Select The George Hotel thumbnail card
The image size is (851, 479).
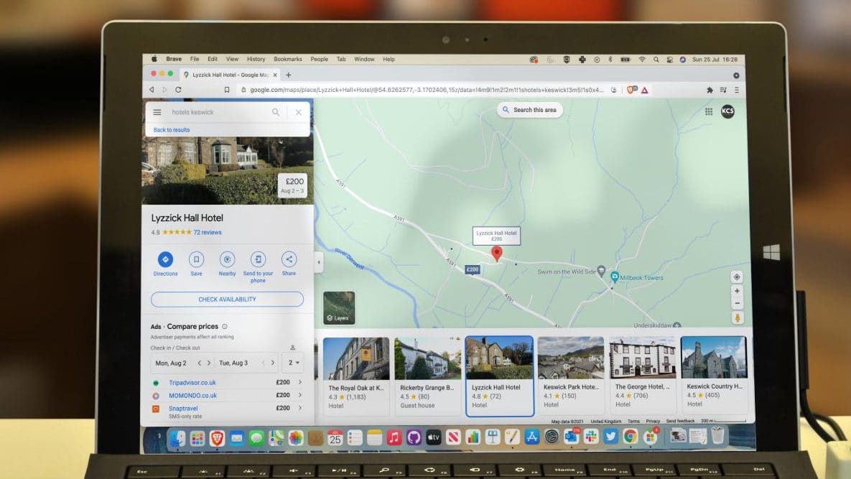642,375
